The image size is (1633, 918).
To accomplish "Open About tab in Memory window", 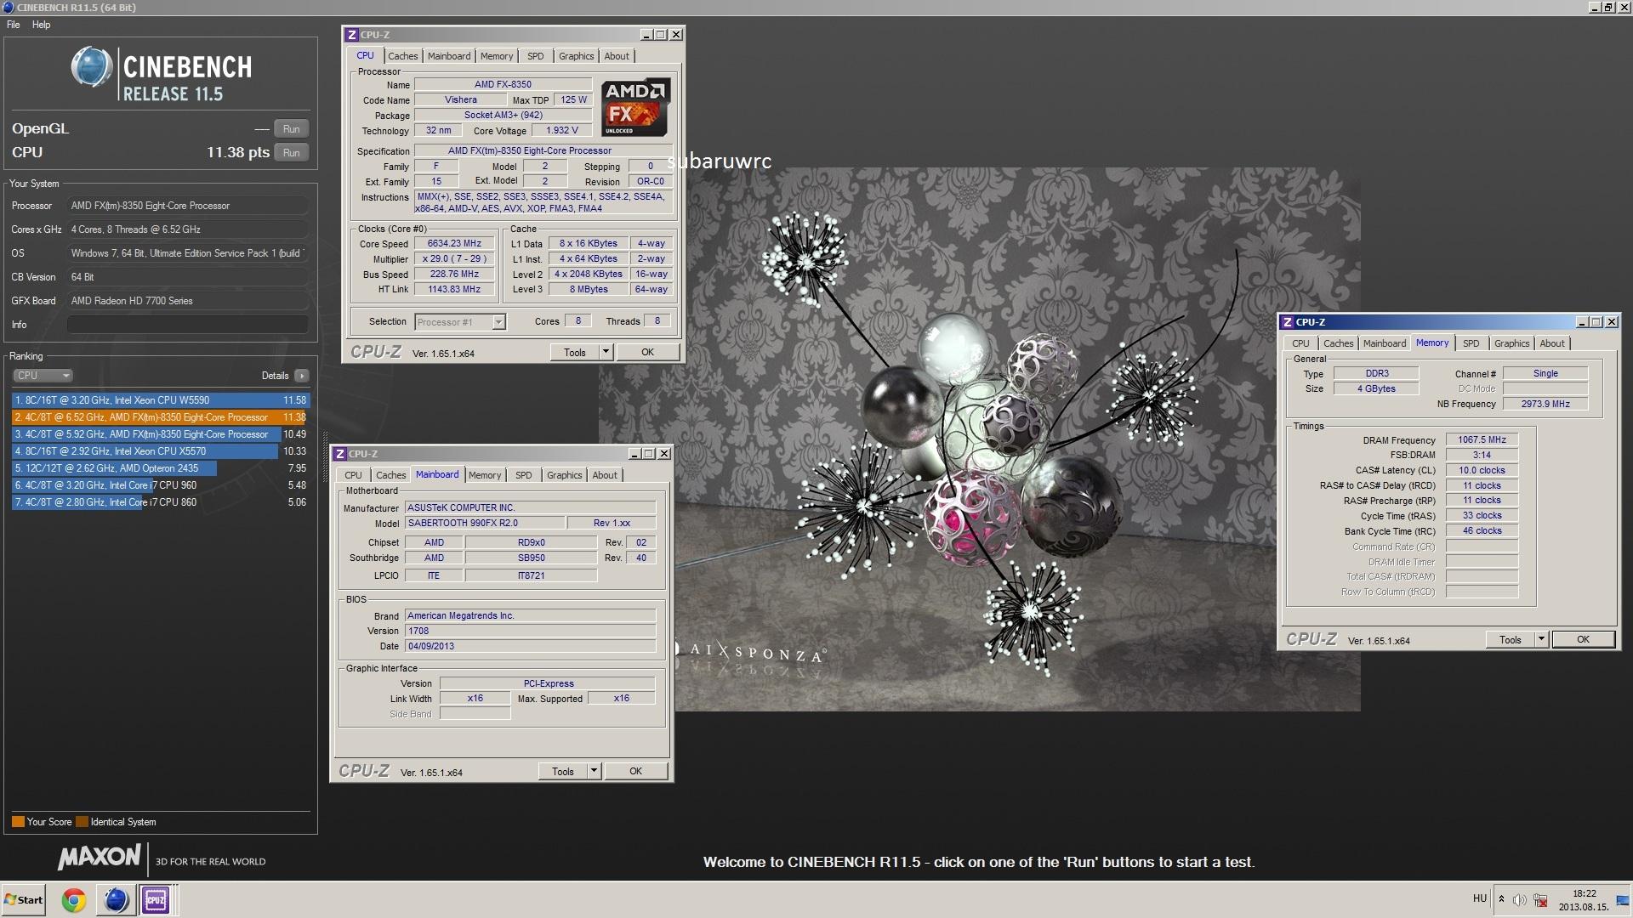I will [x=1552, y=343].
